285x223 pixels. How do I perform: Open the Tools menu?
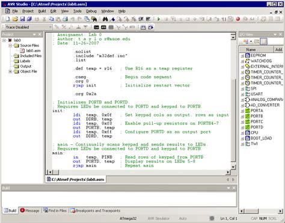point(77,11)
